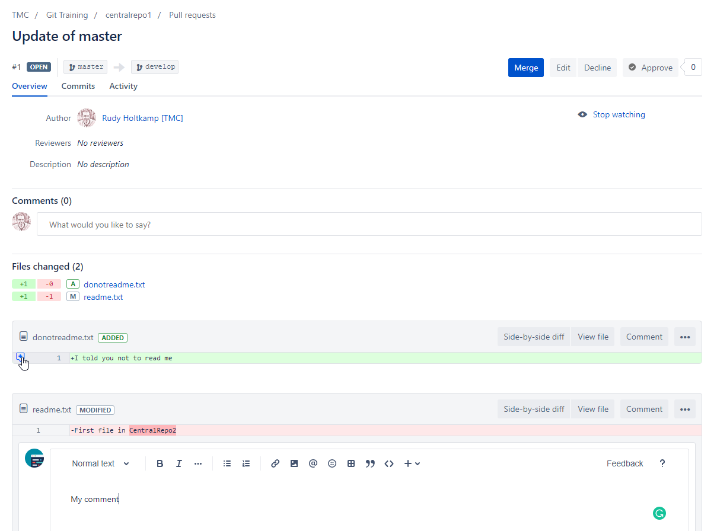Apply italic formatting to the comment text
The image size is (717, 531).
coord(179,463)
